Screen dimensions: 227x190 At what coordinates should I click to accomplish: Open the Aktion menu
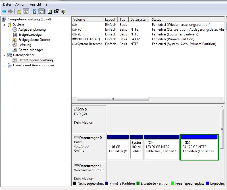pos(20,5)
